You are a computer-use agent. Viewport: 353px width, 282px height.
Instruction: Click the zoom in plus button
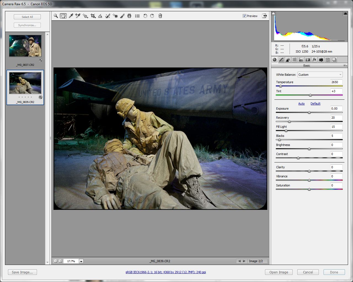[60, 261]
